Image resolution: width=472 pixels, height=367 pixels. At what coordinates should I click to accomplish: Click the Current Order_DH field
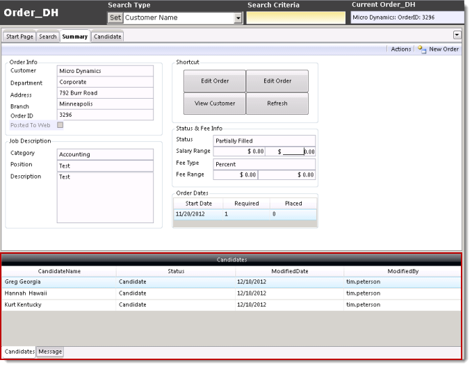[407, 17]
